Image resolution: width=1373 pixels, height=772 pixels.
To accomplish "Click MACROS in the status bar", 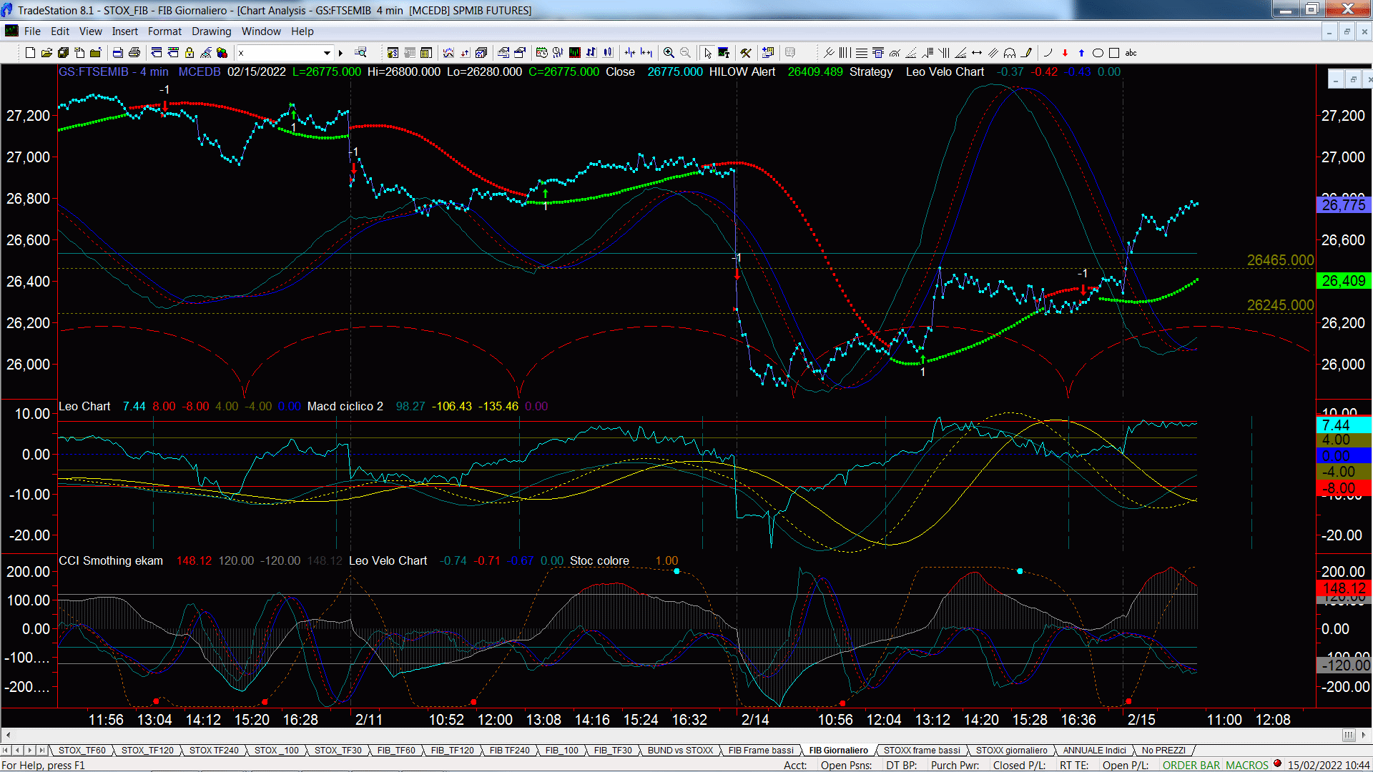I will point(1247,765).
